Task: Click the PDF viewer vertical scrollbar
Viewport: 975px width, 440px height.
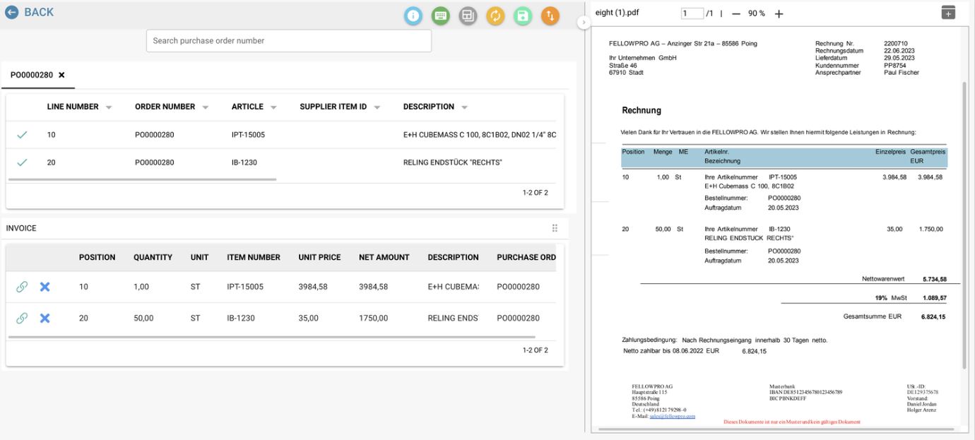Action: (x=964, y=225)
